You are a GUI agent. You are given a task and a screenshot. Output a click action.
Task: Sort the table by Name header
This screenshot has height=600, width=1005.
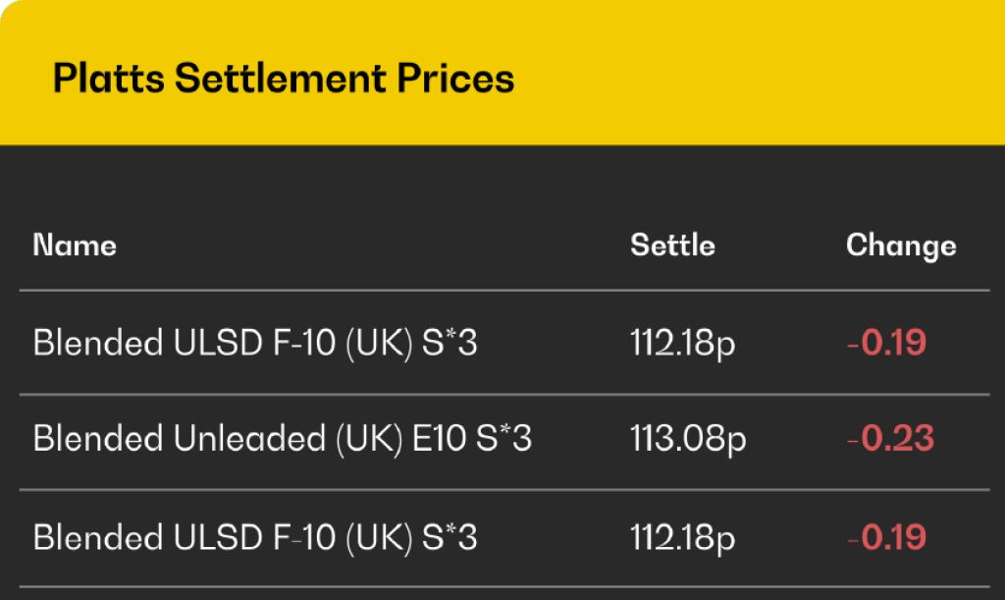75,245
